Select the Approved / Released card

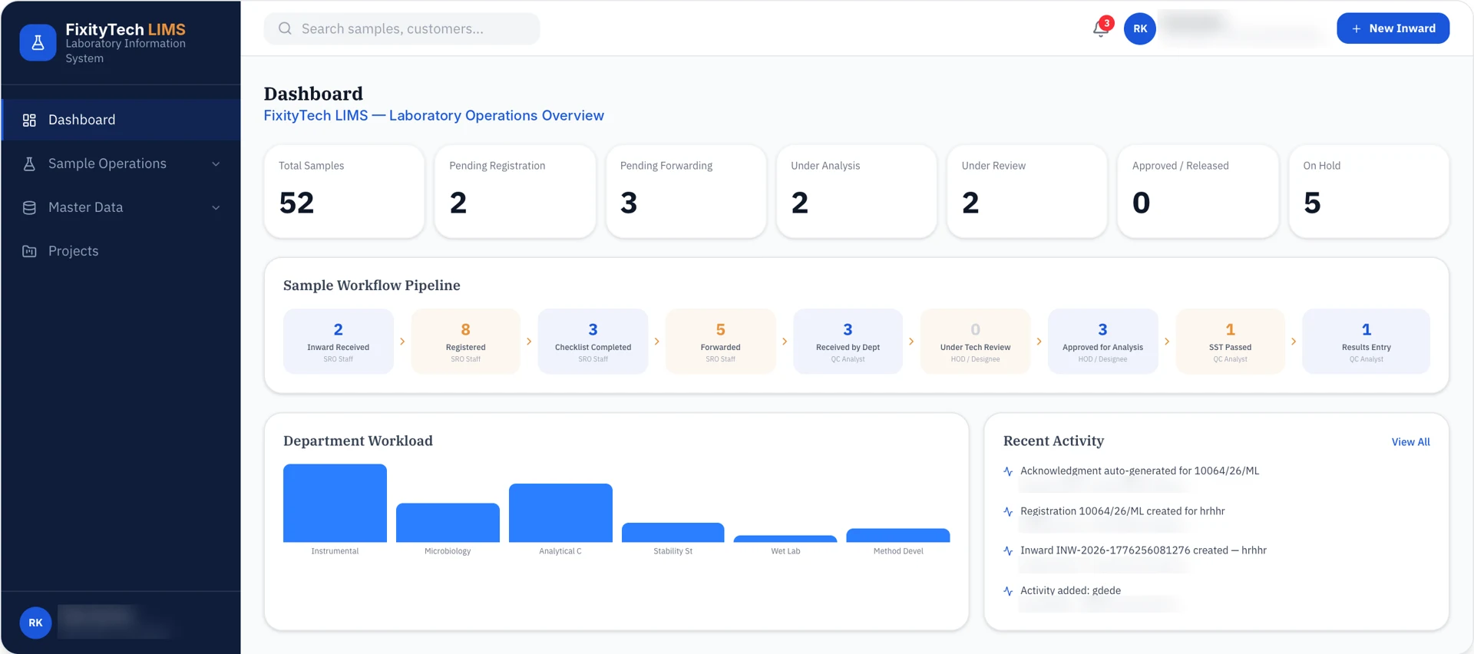[1198, 191]
